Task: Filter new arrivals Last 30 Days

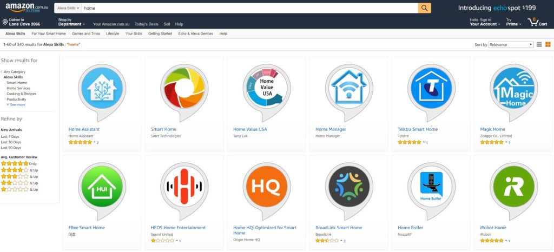Action: (x=11, y=142)
